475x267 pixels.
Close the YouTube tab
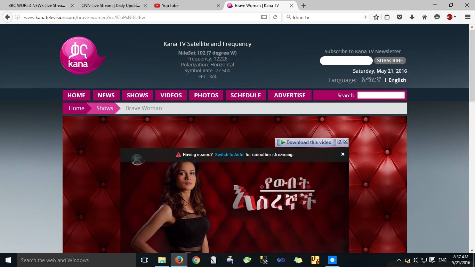click(218, 6)
